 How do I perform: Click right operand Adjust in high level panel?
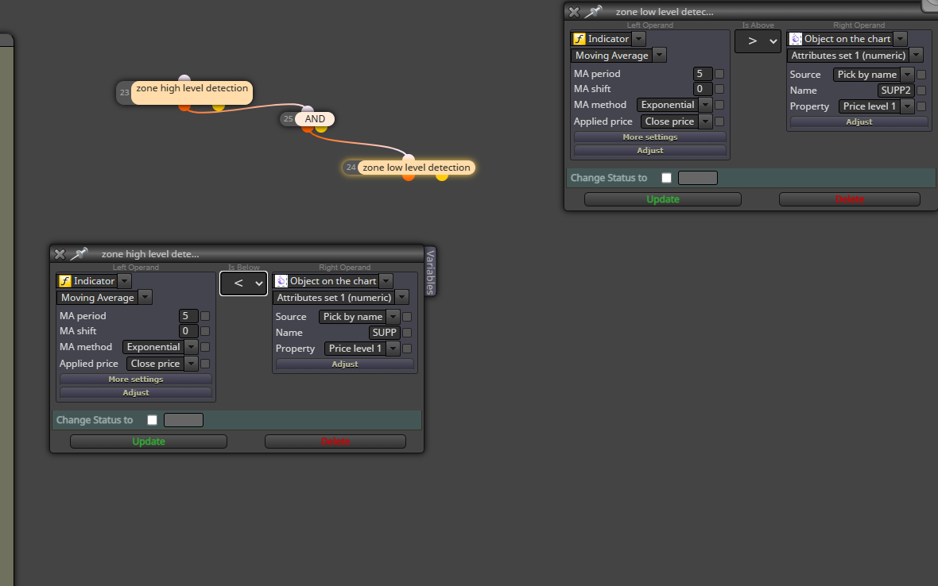click(344, 364)
